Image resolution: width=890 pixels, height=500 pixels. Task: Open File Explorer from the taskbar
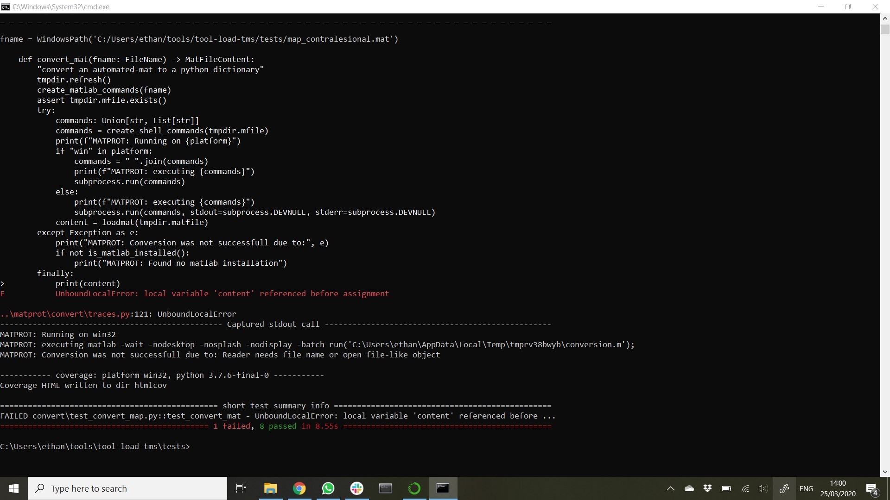click(271, 488)
